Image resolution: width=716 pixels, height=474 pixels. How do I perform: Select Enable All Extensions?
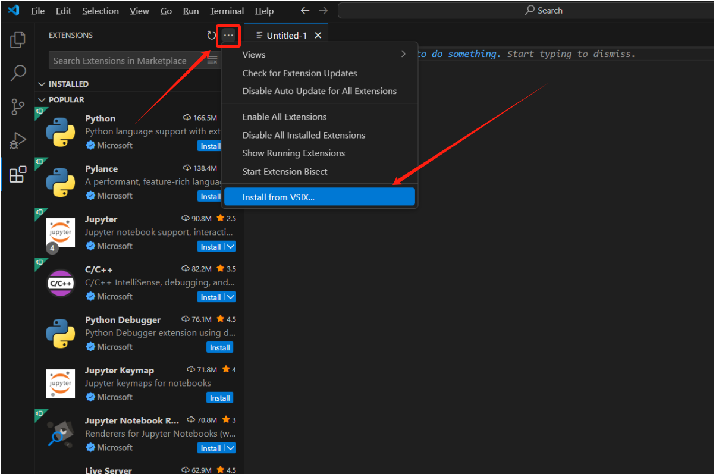click(x=319, y=117)
